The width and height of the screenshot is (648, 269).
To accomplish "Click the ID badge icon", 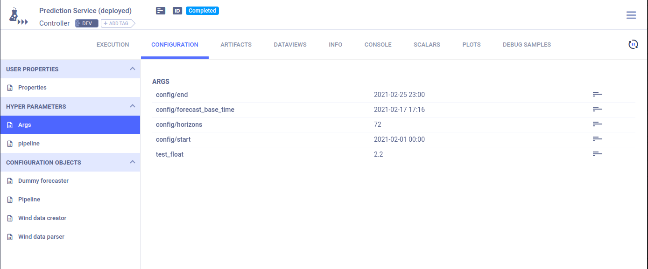I will click(x=177, y=11).
